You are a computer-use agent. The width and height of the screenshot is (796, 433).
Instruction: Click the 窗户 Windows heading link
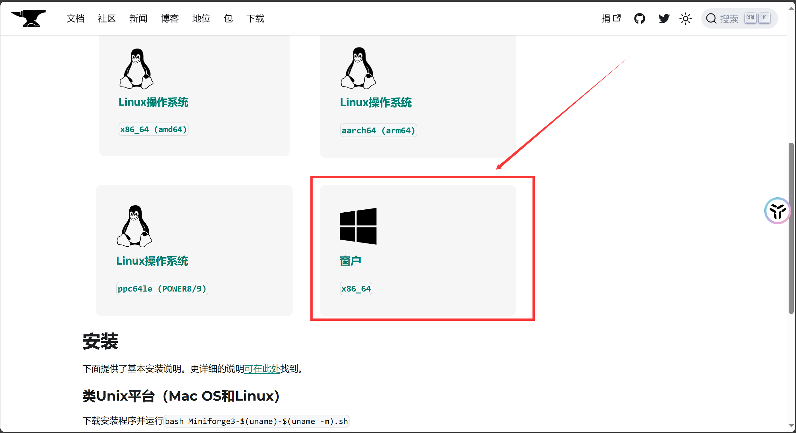coord(350,261)
